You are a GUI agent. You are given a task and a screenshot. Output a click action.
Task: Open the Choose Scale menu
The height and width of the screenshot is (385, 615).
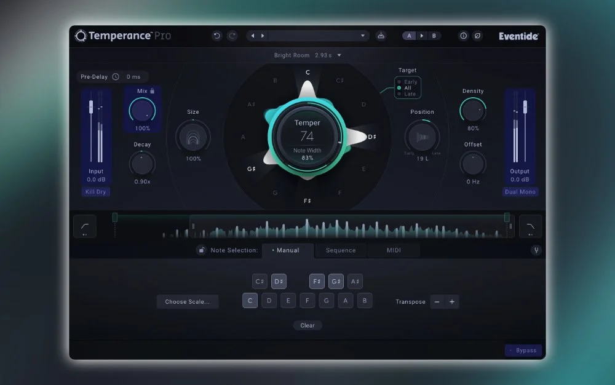click(x=188, y=301)
